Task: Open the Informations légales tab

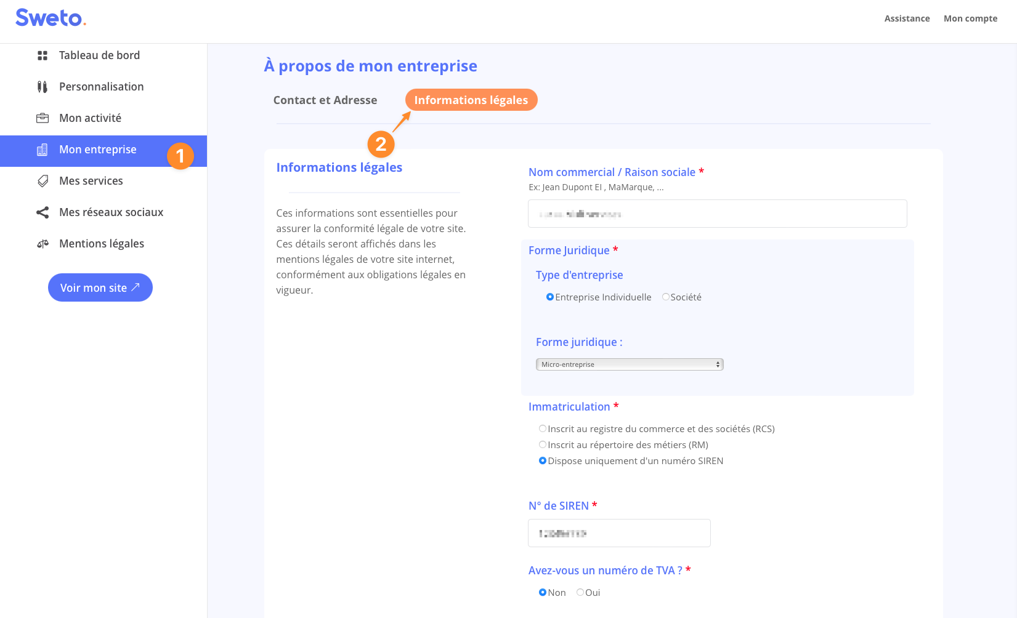Action: tap(471, 100)
